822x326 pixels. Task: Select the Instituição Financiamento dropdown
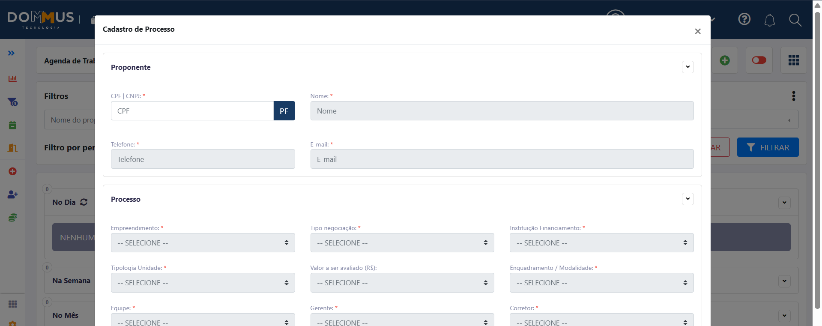[x=601, y=243]
